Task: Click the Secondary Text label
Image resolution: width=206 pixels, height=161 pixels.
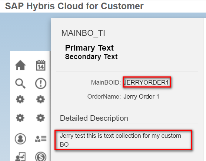Action: coord(91,56)
